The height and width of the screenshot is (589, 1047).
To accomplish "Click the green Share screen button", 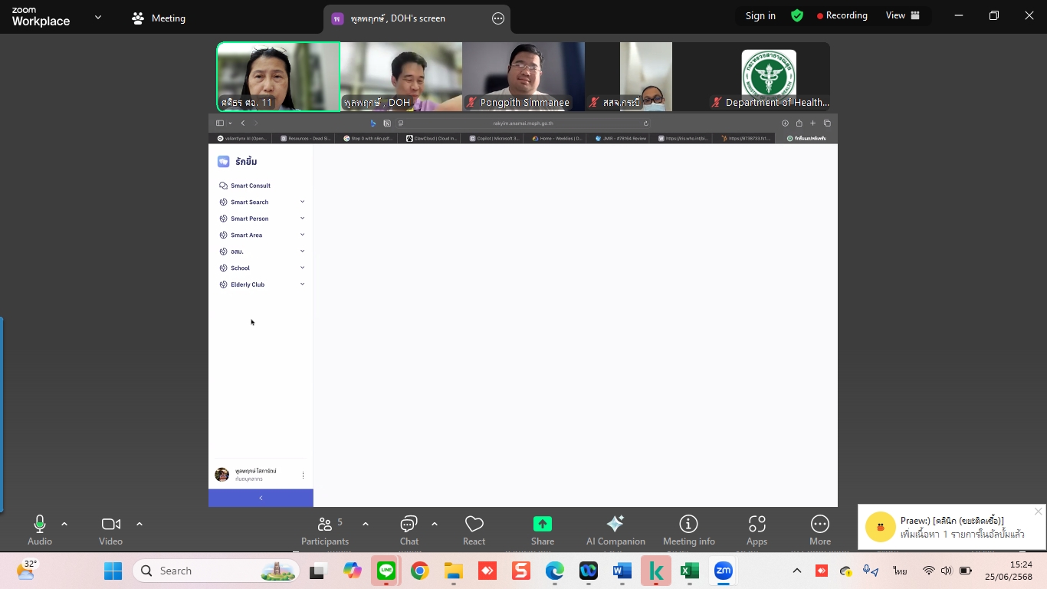I will (x=543, y=530).
